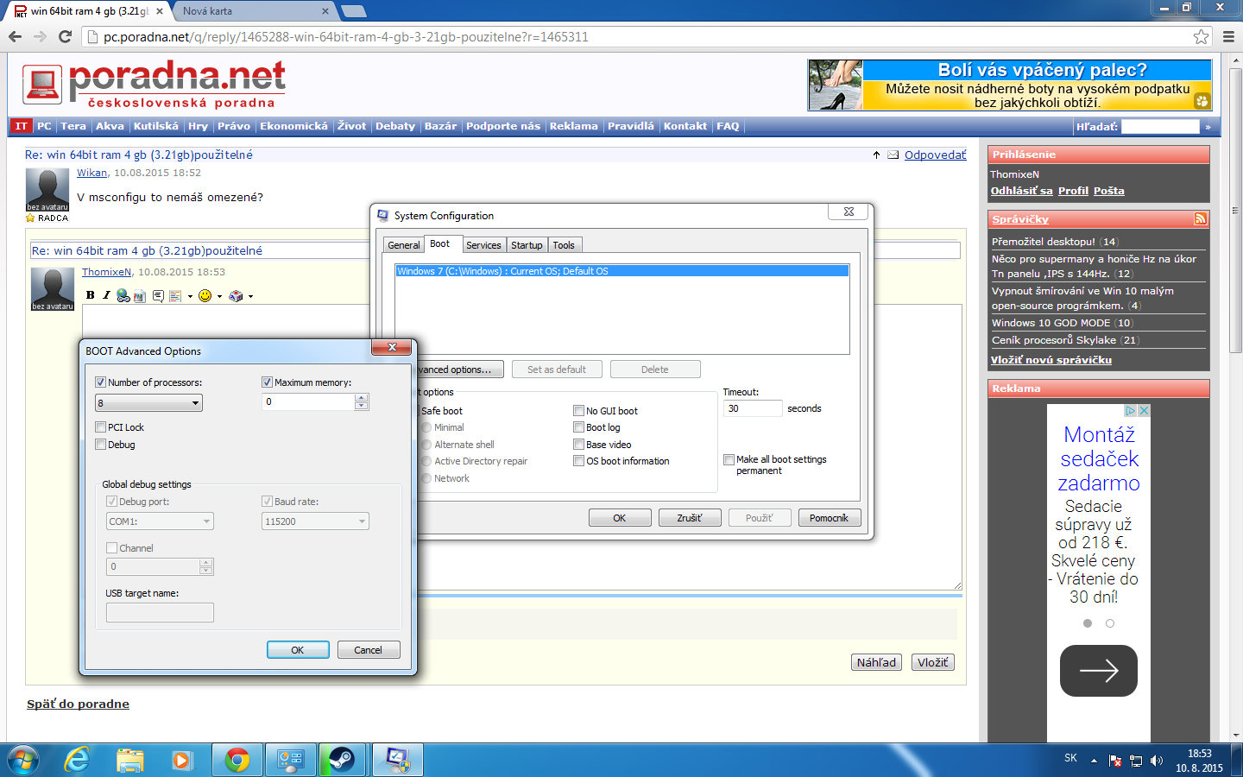Insert a hyperlink using the globe-link icon
Viewport: 1243px width, 777px height.
click(x=123, y=295)
